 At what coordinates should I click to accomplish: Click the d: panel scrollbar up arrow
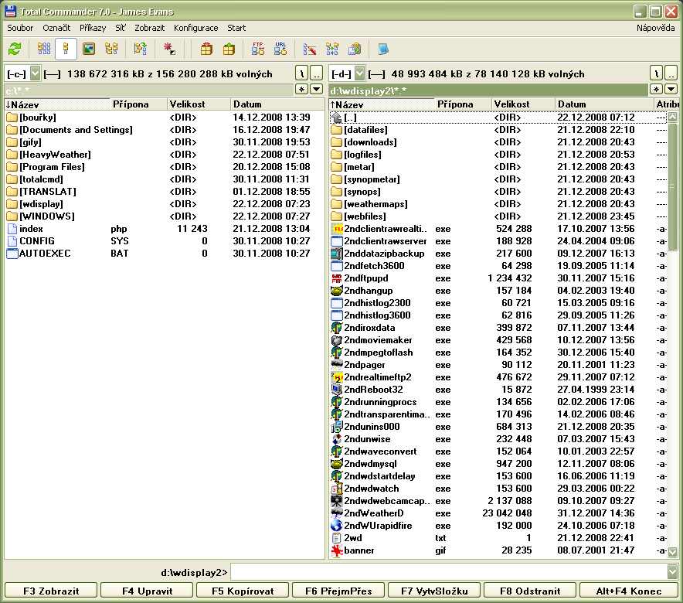672,117
